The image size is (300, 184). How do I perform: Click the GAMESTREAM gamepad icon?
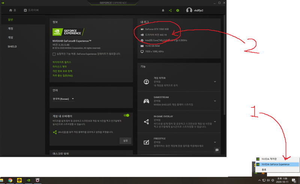[146, 101]
